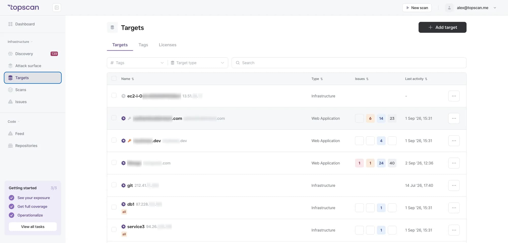
Task: Open the Tags filter dropdown
Action: (137, 63)
